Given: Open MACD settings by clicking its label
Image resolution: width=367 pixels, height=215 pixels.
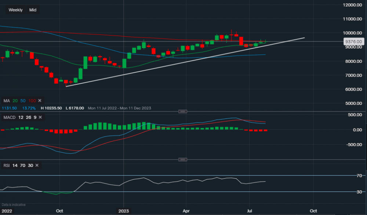Looking at the screenshot, I should [x=9, y=117].
